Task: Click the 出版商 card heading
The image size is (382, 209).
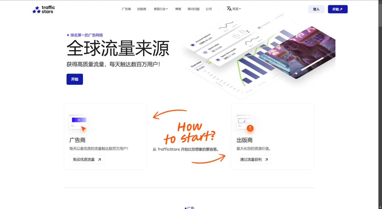Action: tap(244, 140)
